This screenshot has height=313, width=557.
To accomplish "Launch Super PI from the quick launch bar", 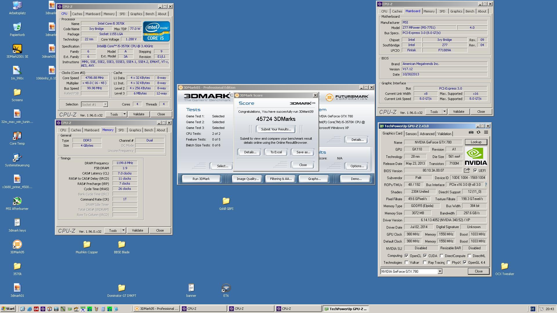I will [x=83, y=309].
